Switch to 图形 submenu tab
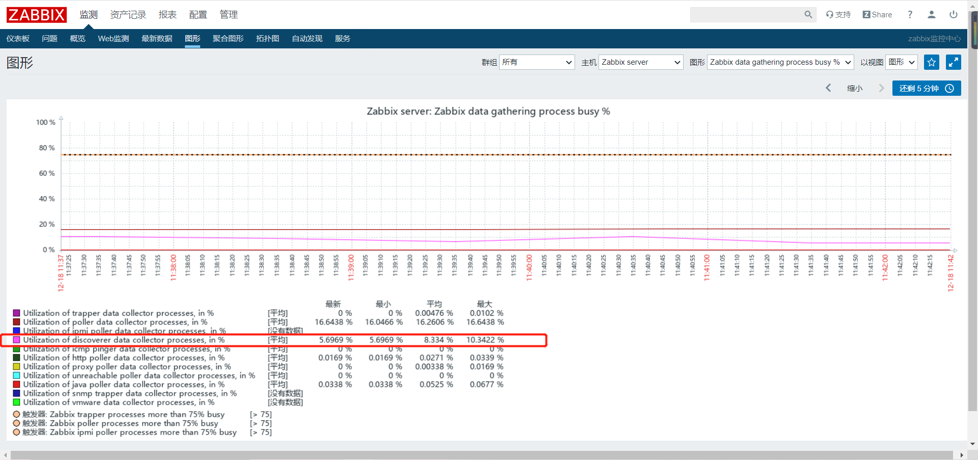This screenshot has width=978, height=460. pos(193,39)
